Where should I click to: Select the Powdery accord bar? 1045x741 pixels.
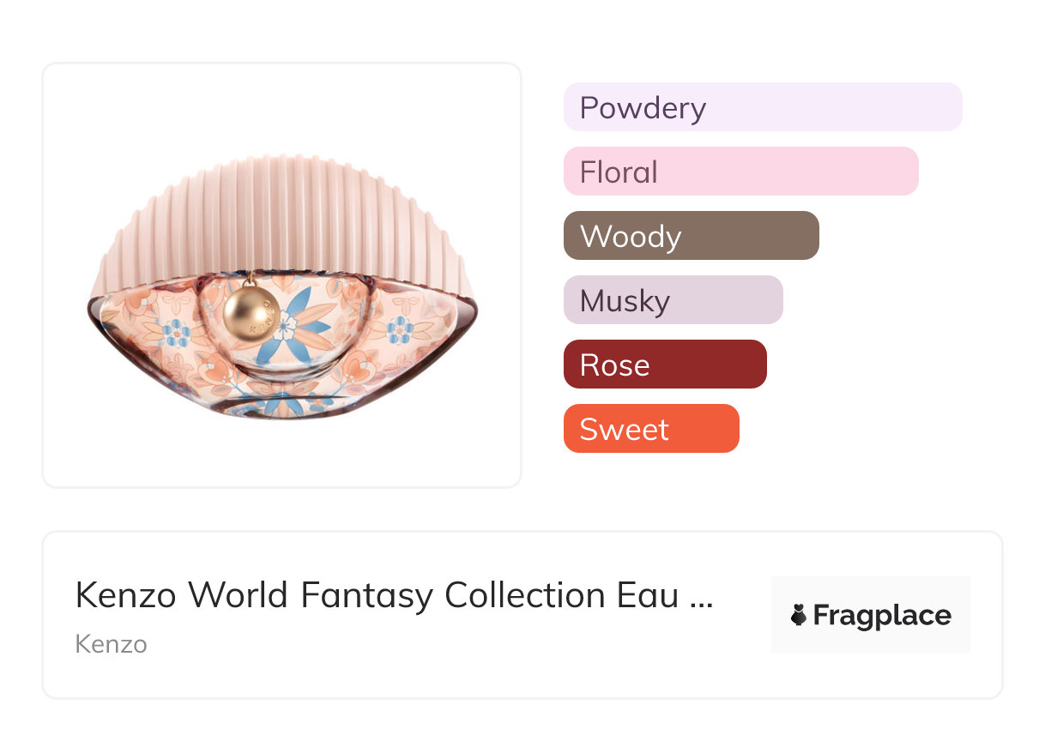click(762, 107)
